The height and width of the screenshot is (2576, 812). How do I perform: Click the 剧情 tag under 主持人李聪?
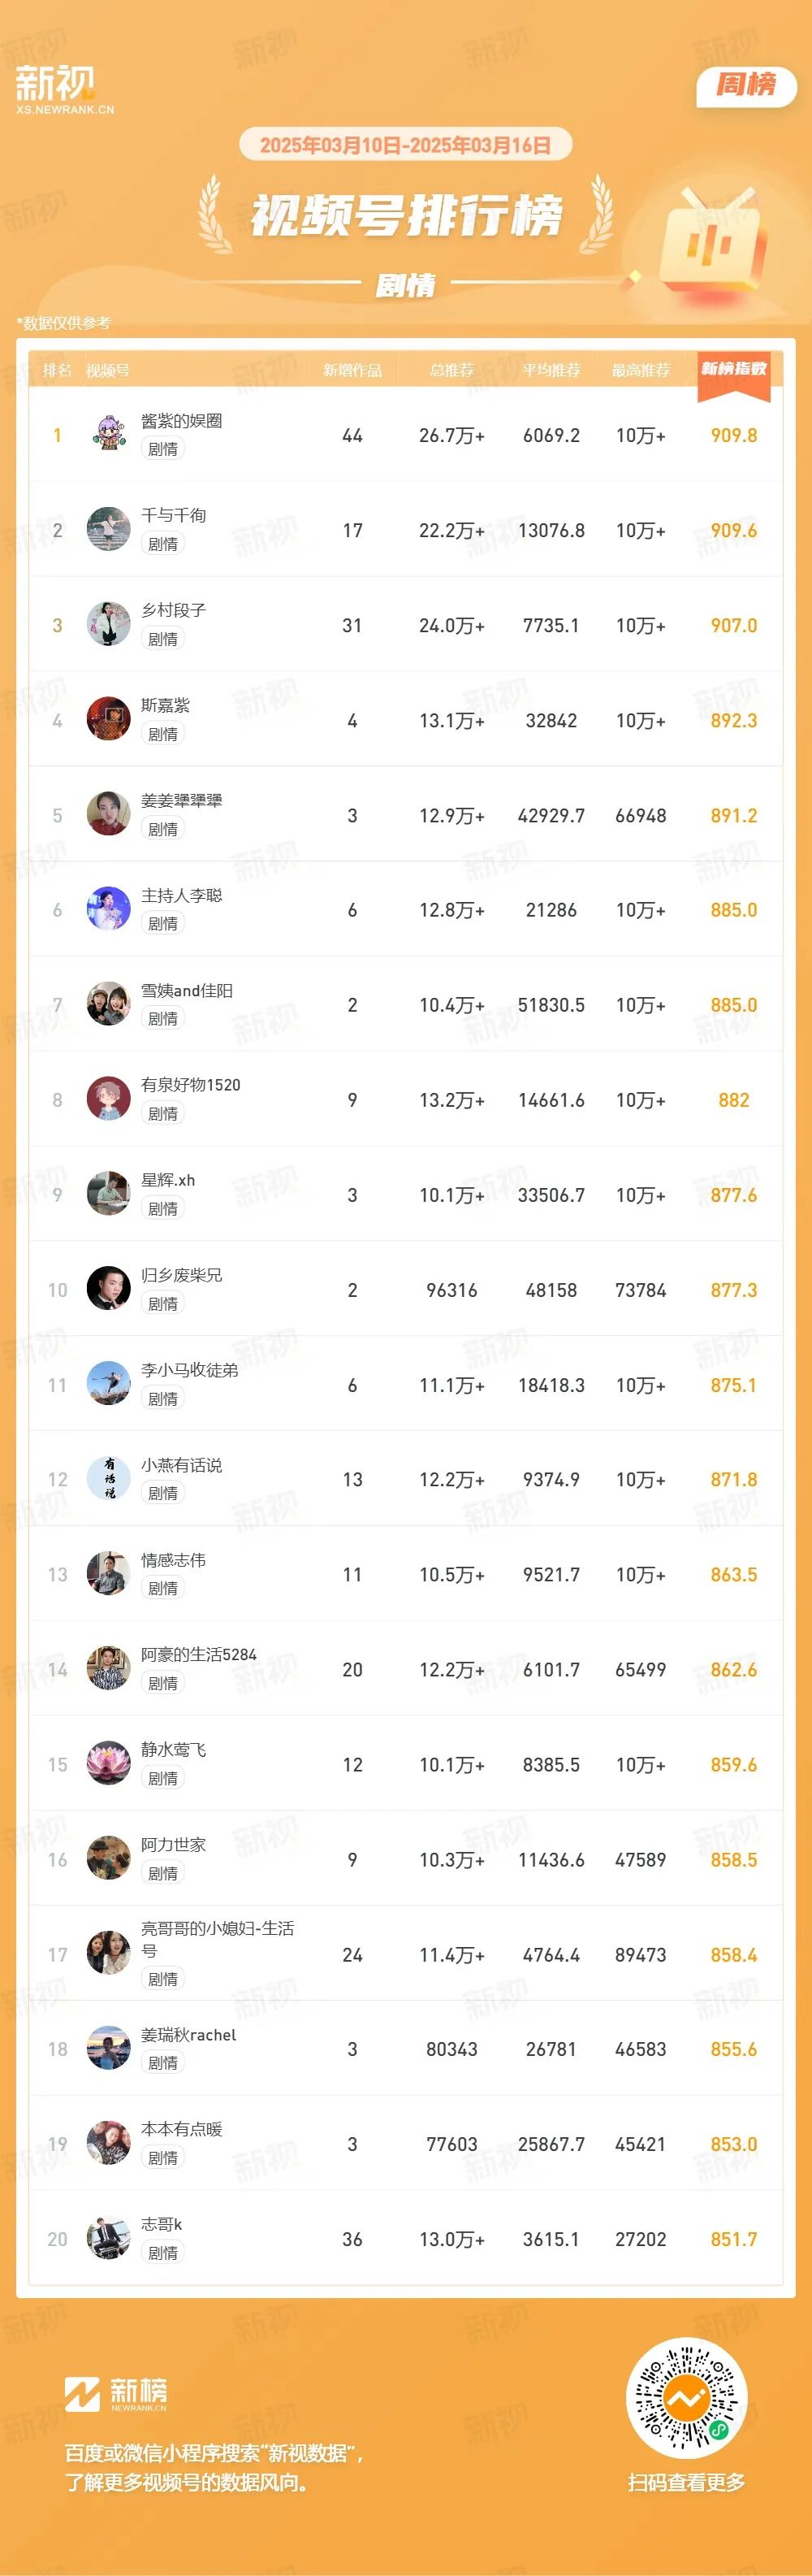point(162,924)
